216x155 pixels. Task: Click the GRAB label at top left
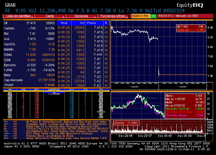(10, 5)
